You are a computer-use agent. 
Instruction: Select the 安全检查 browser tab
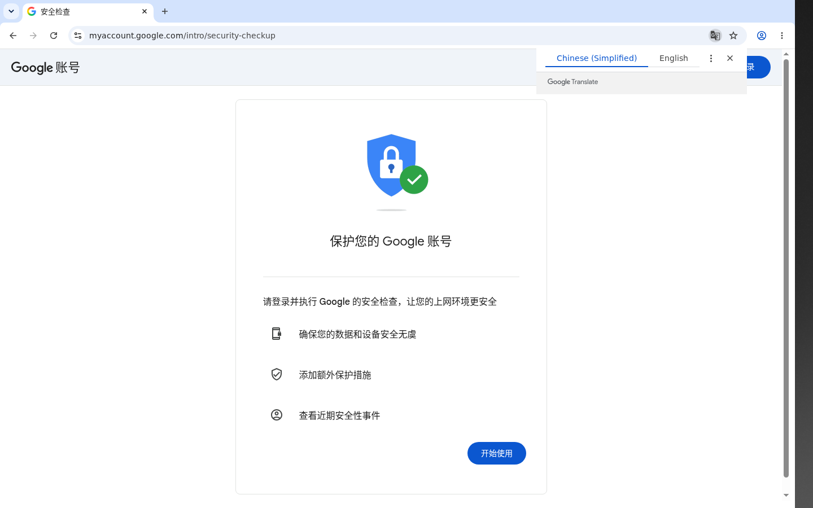[x=88, y=12]
